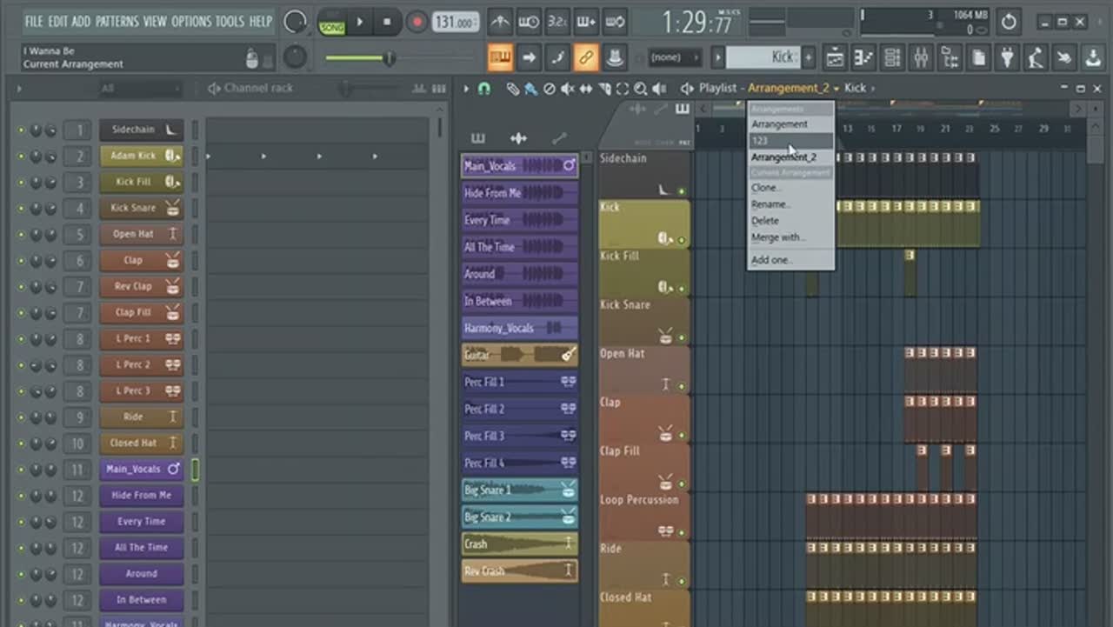Select the Guitar clip in picker
Screen dimensions: 1113x627
519,355
